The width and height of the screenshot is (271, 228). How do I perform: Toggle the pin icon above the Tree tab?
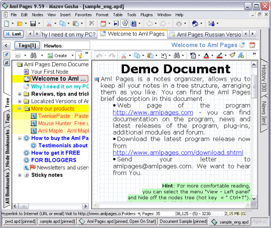(7, 55)
